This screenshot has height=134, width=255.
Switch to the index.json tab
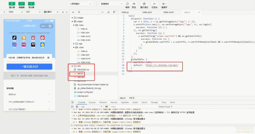click(147, 12)
